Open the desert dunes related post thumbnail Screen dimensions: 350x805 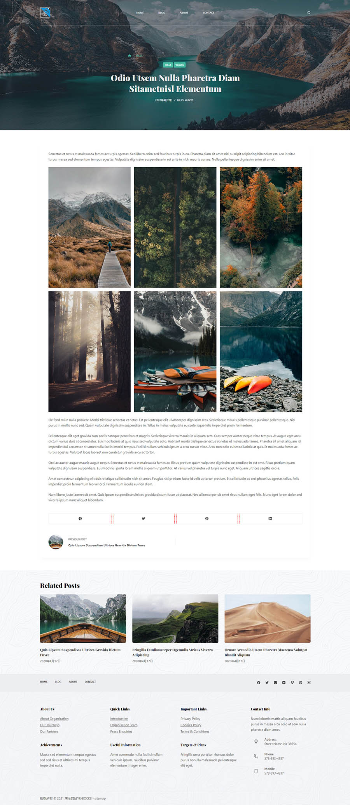[x=268, y=618]
